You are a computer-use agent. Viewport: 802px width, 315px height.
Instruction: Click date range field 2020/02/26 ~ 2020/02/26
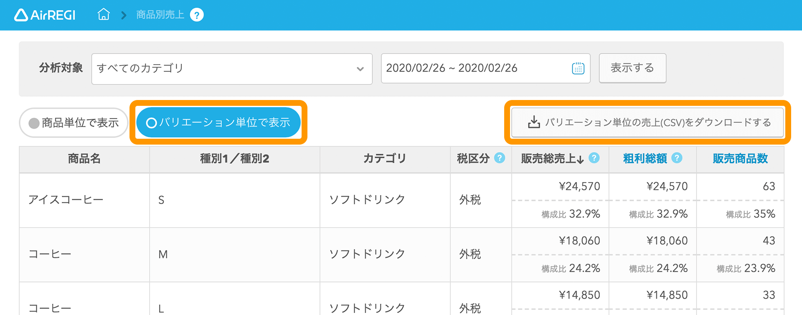(x=485, y=68)
